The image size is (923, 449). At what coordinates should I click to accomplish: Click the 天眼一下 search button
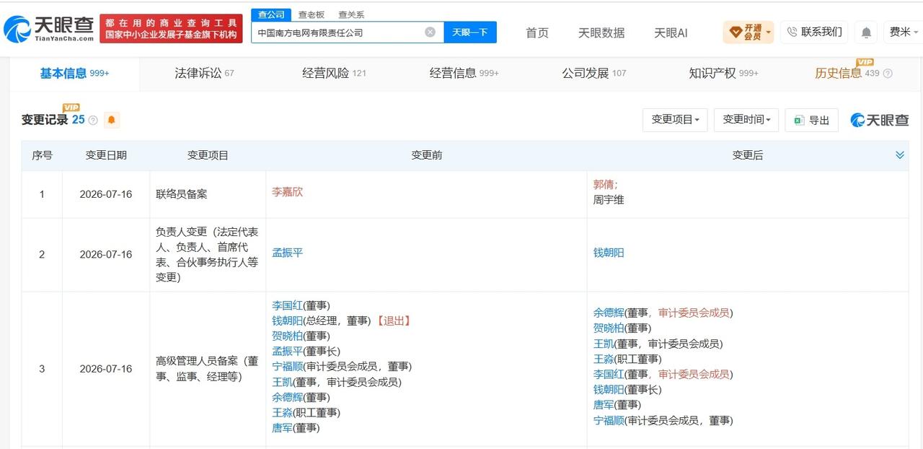pos(470,32)
